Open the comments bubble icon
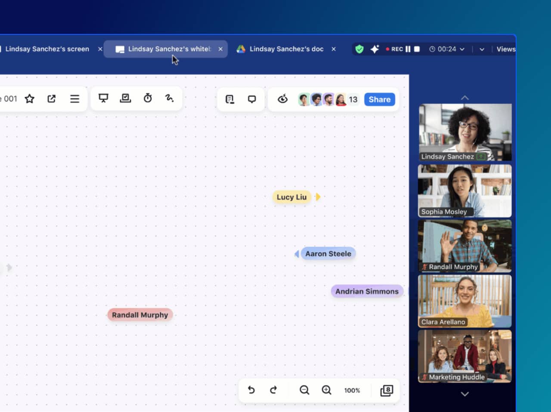551x412 pixels. [x=251, y=99]
